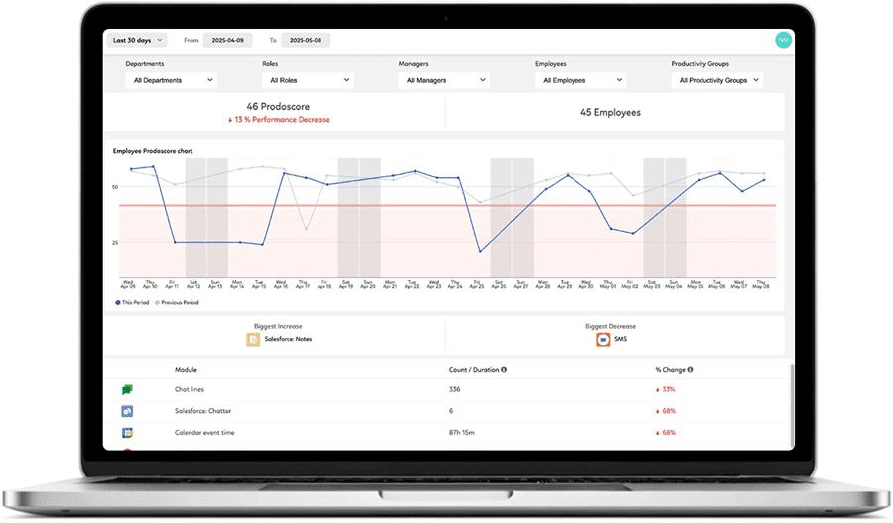Click the Chat lines green chat icon

127,389
